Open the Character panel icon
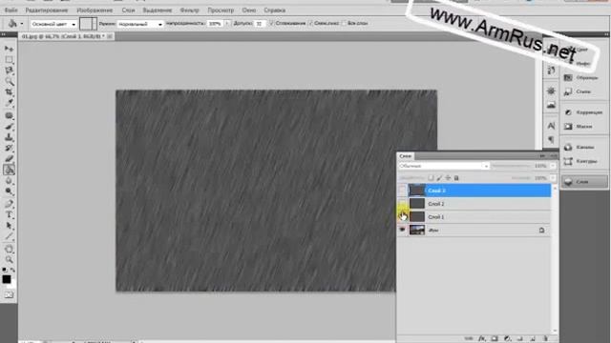The image size is (611, 343). [551, 126]
